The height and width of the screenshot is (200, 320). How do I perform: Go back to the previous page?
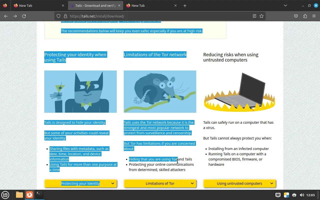(6, 16)
